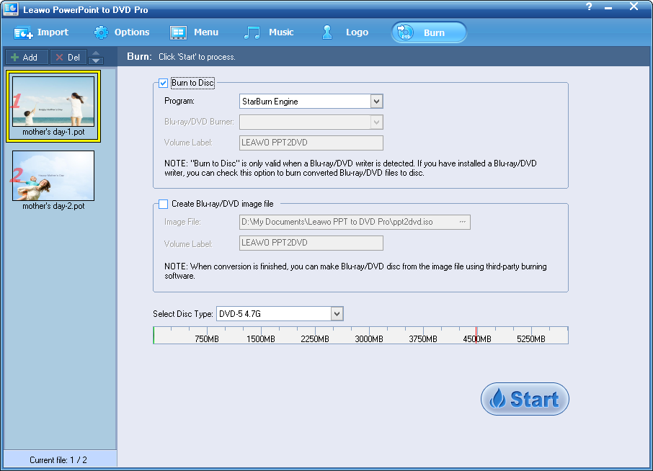The height and width of the screenshot is (471, 653).
Task: Click the DVD burn disc icon
Action: coord(405,32)
